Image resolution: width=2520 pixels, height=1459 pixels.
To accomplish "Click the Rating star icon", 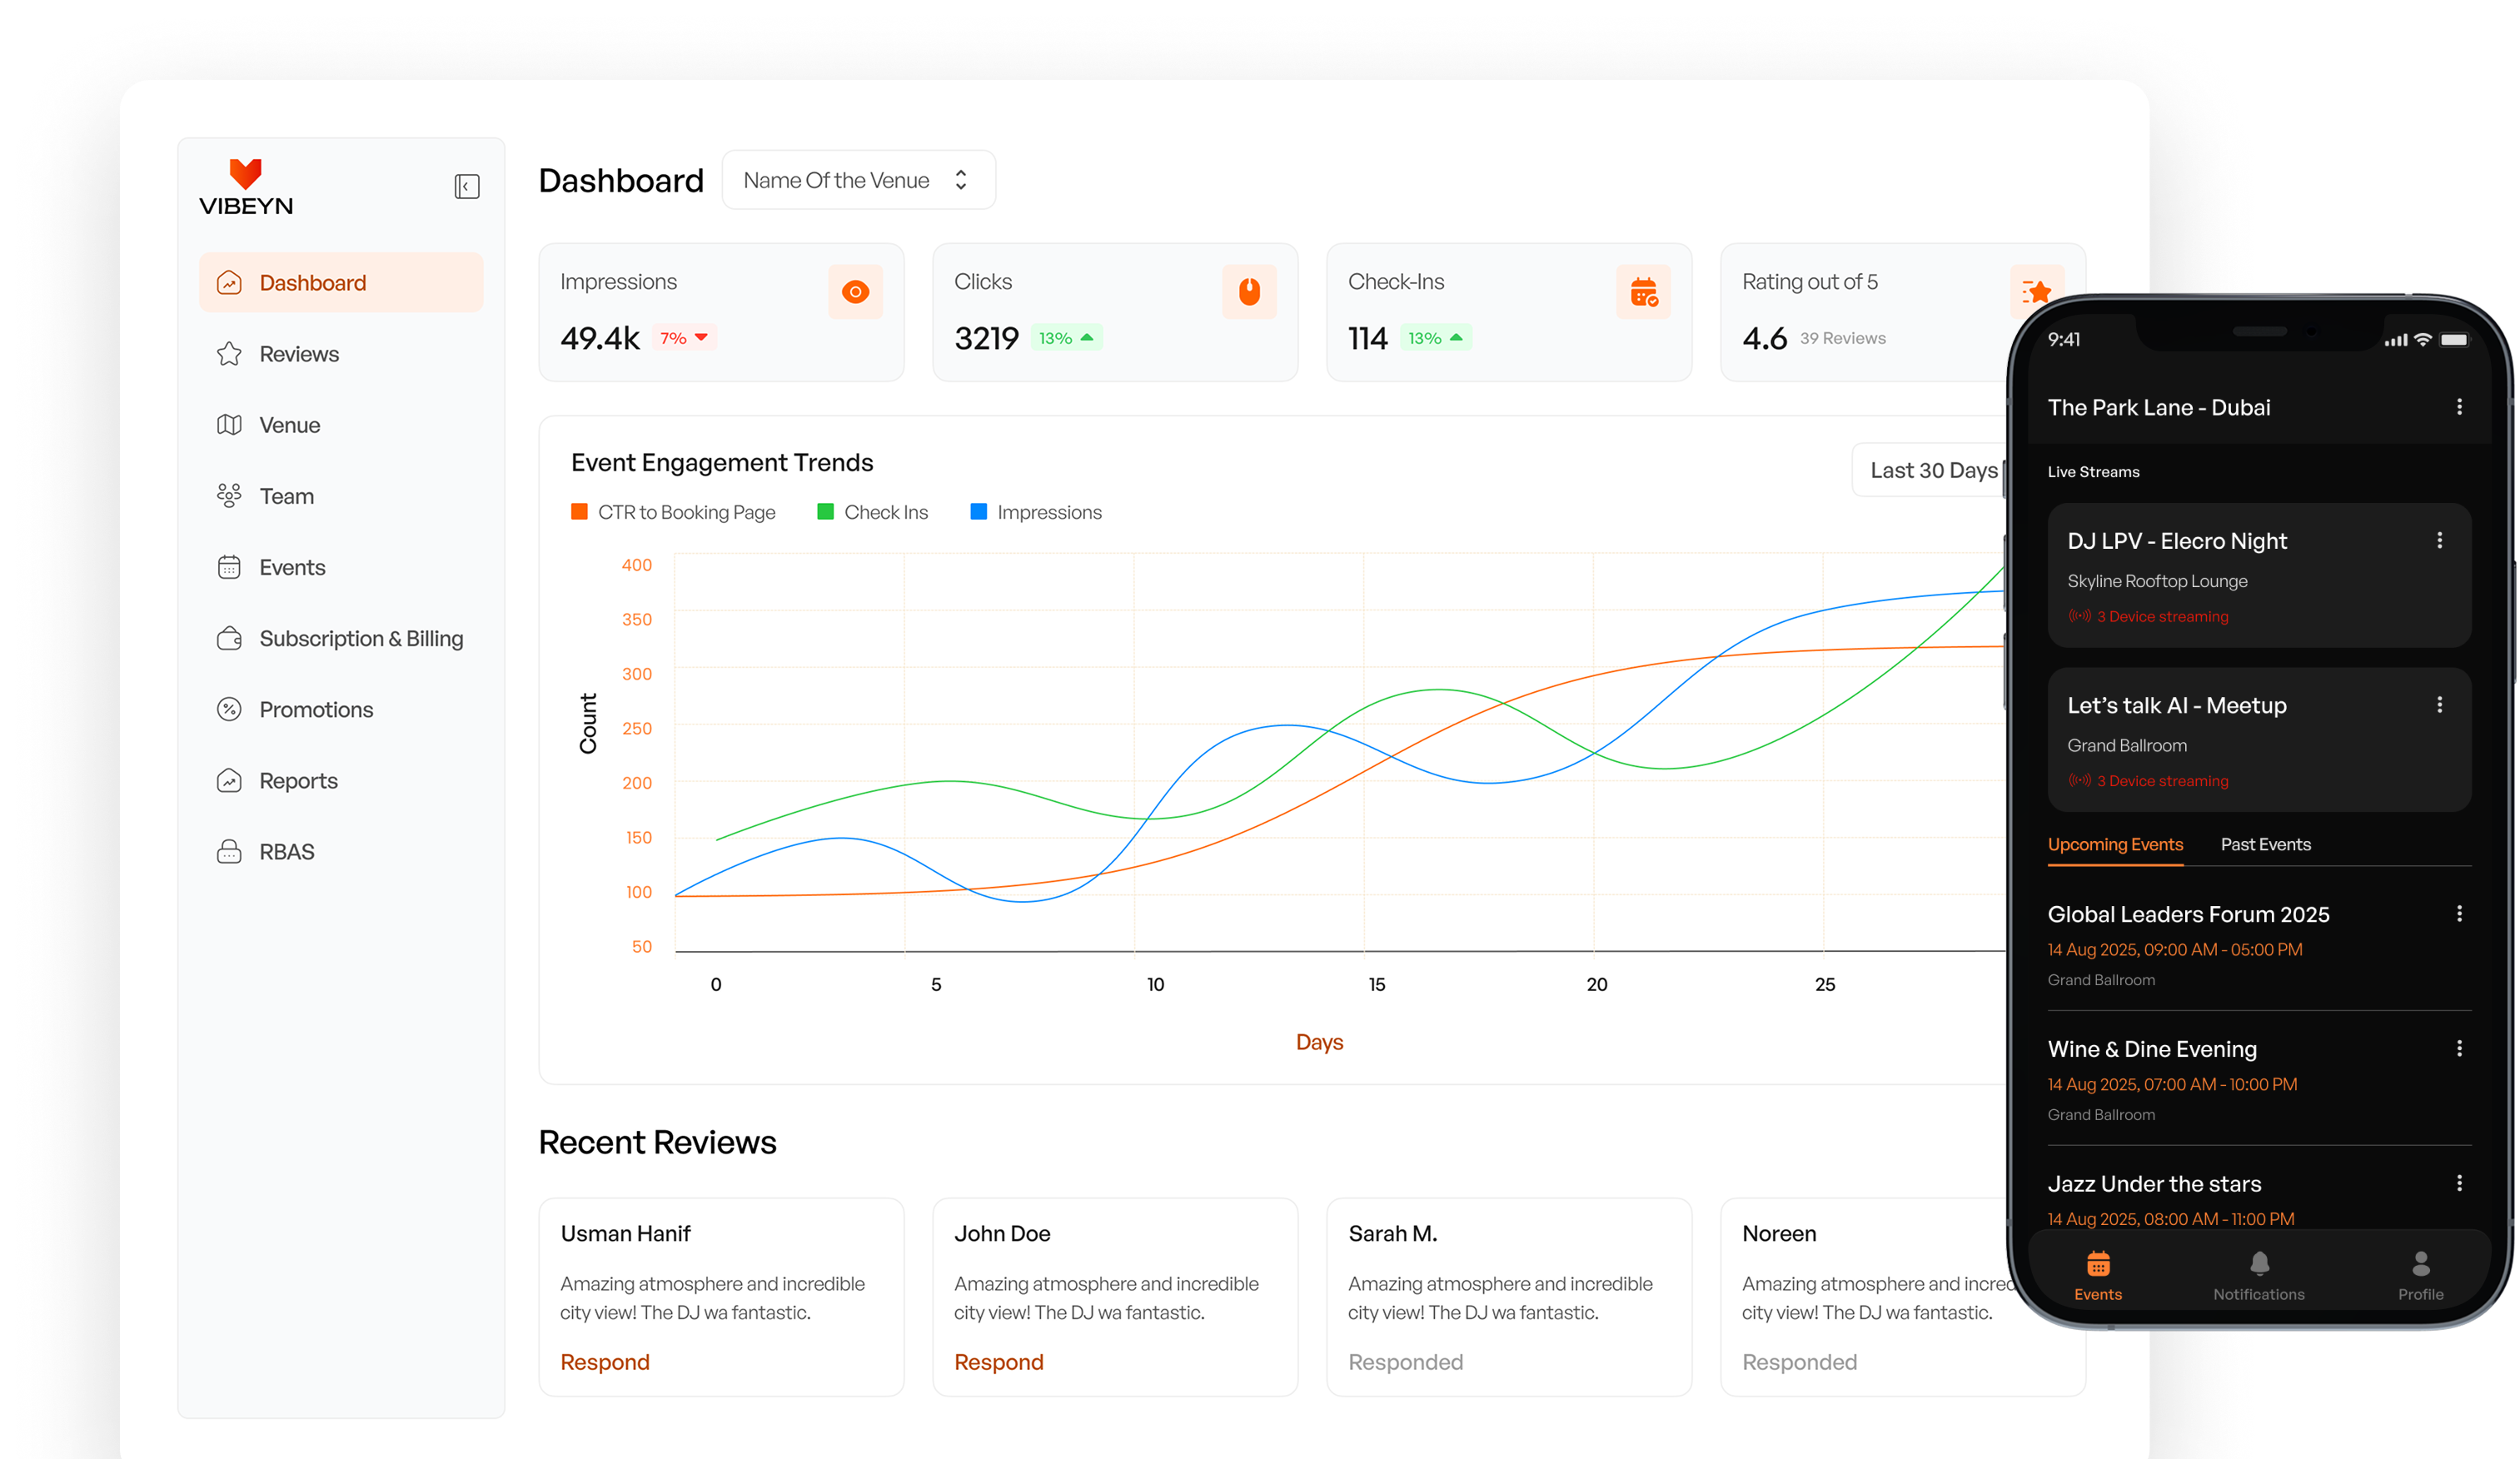I will [x=2035, y=292].
